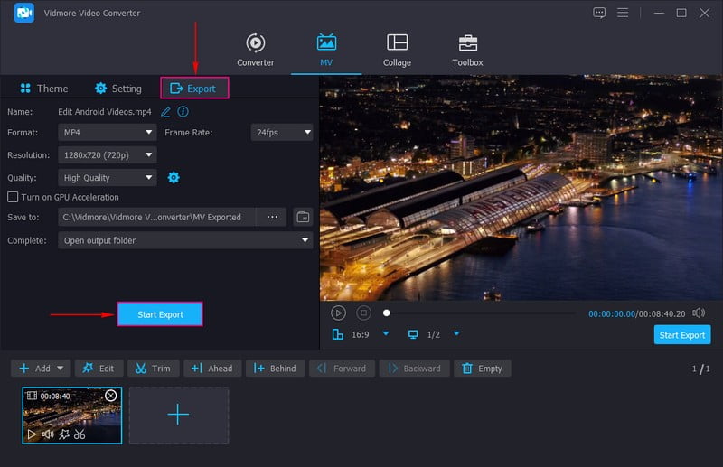Click the pencil icon to rename output file
Viewport: 723px width, 467px height.
coord(165,112)
